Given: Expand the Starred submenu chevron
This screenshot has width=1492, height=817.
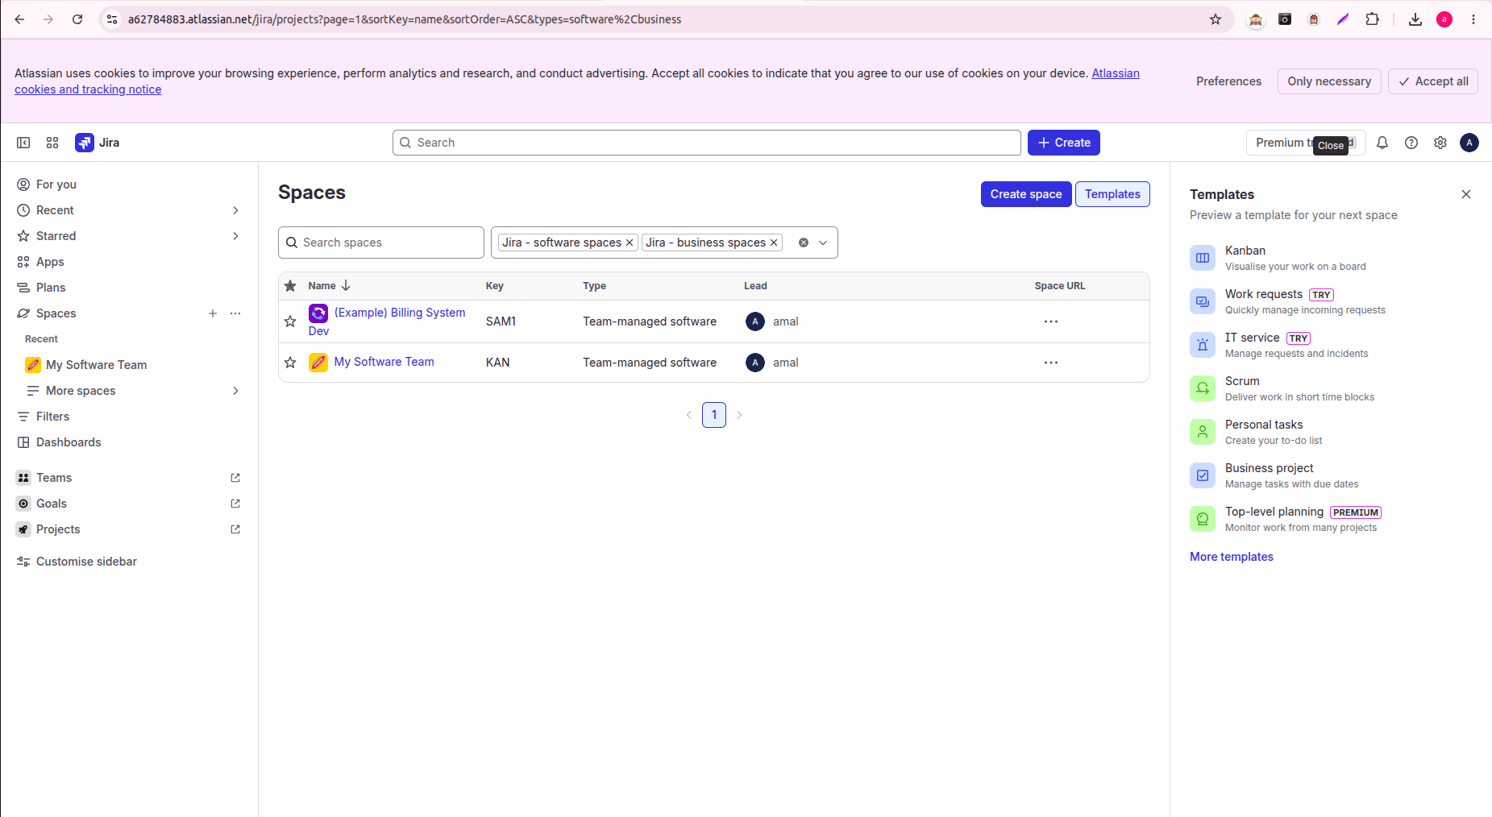Looking at the screenshot, I should pos(235,236).
